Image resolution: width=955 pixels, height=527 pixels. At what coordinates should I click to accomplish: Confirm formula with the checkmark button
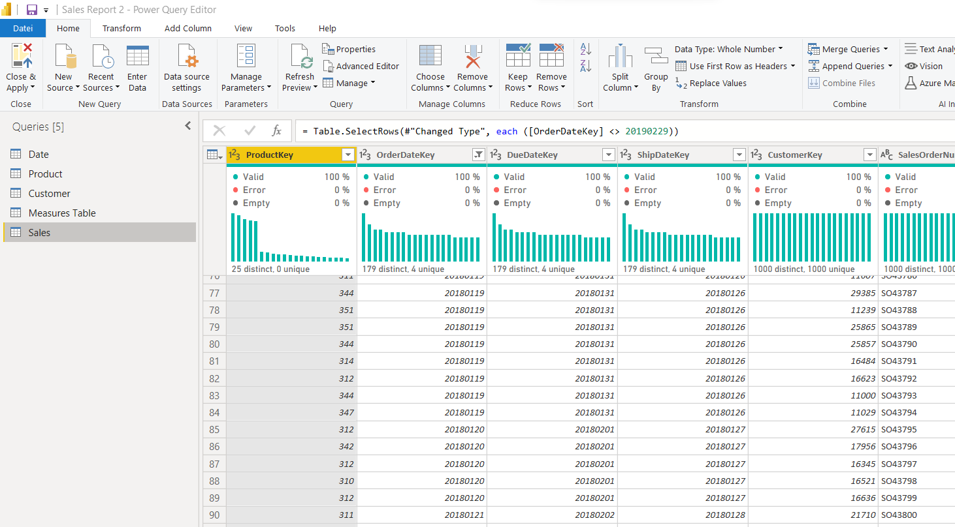click(x=249, y=131)
